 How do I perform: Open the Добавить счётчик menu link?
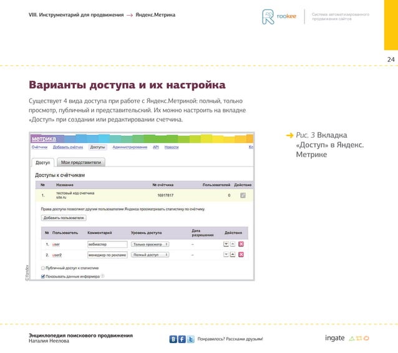coord(68,147)
